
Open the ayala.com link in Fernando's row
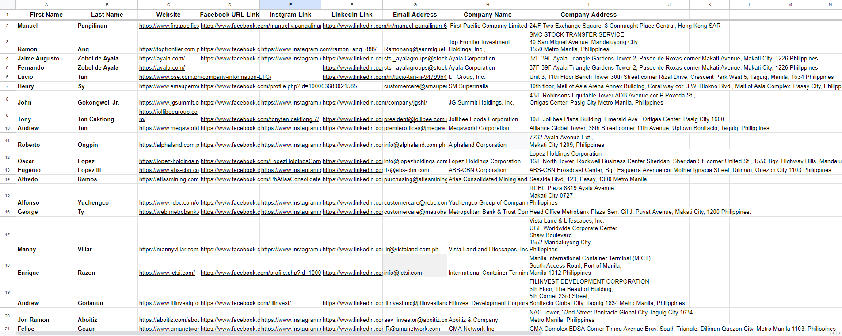pos(162,68)
